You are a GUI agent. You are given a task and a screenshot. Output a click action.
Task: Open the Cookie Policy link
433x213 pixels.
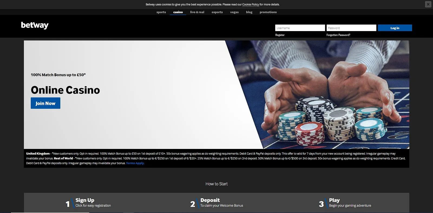(x=250, y=5)
